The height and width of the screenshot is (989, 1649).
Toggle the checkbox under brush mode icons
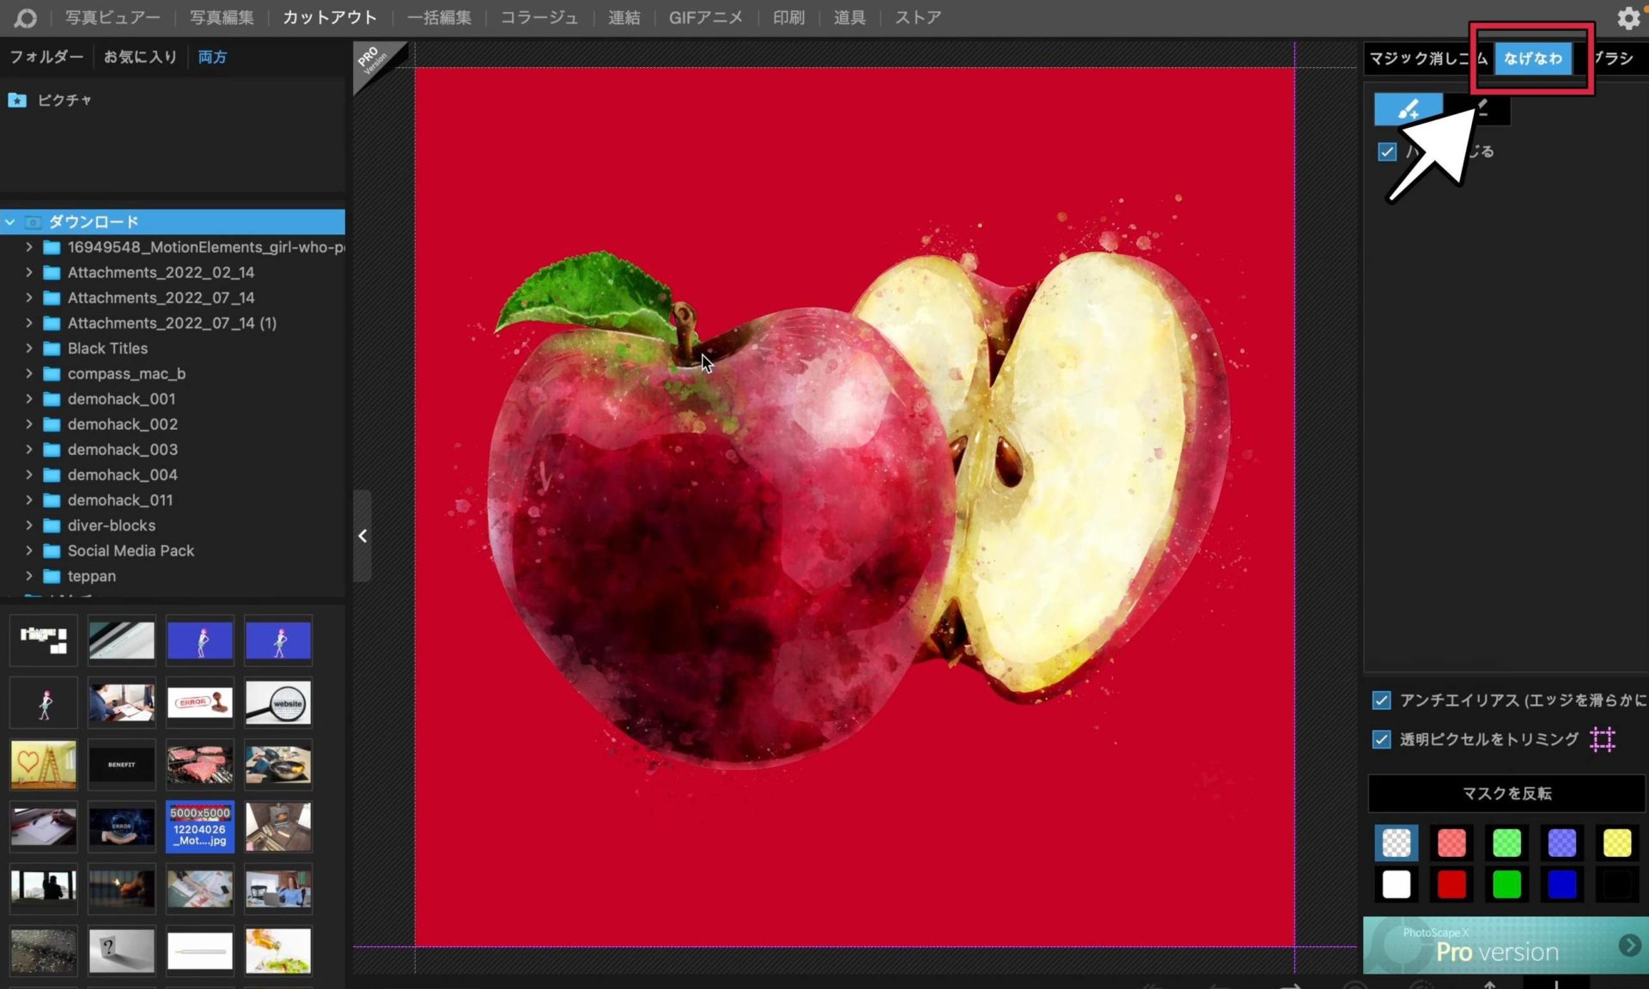click(1386, 152)
